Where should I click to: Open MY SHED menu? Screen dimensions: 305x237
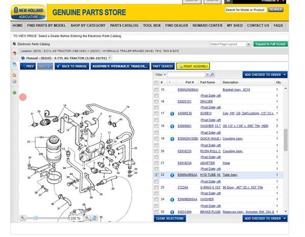[x=235, y=25]
